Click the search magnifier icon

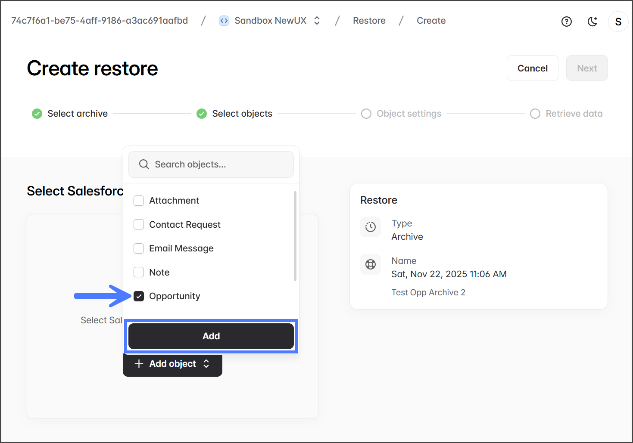(x=144, y=164)
